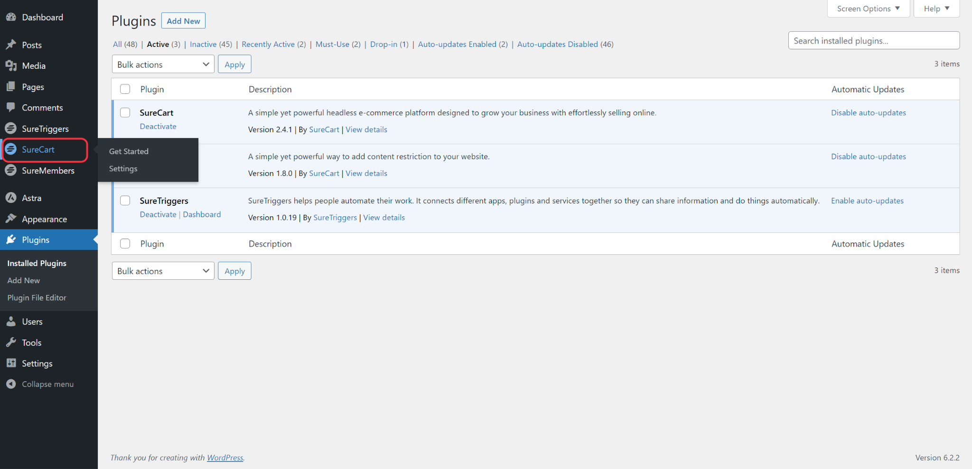Screen dimensions: 972x469
Task: Click the Posts pushpin icon
Action: [x=11, y=45]
